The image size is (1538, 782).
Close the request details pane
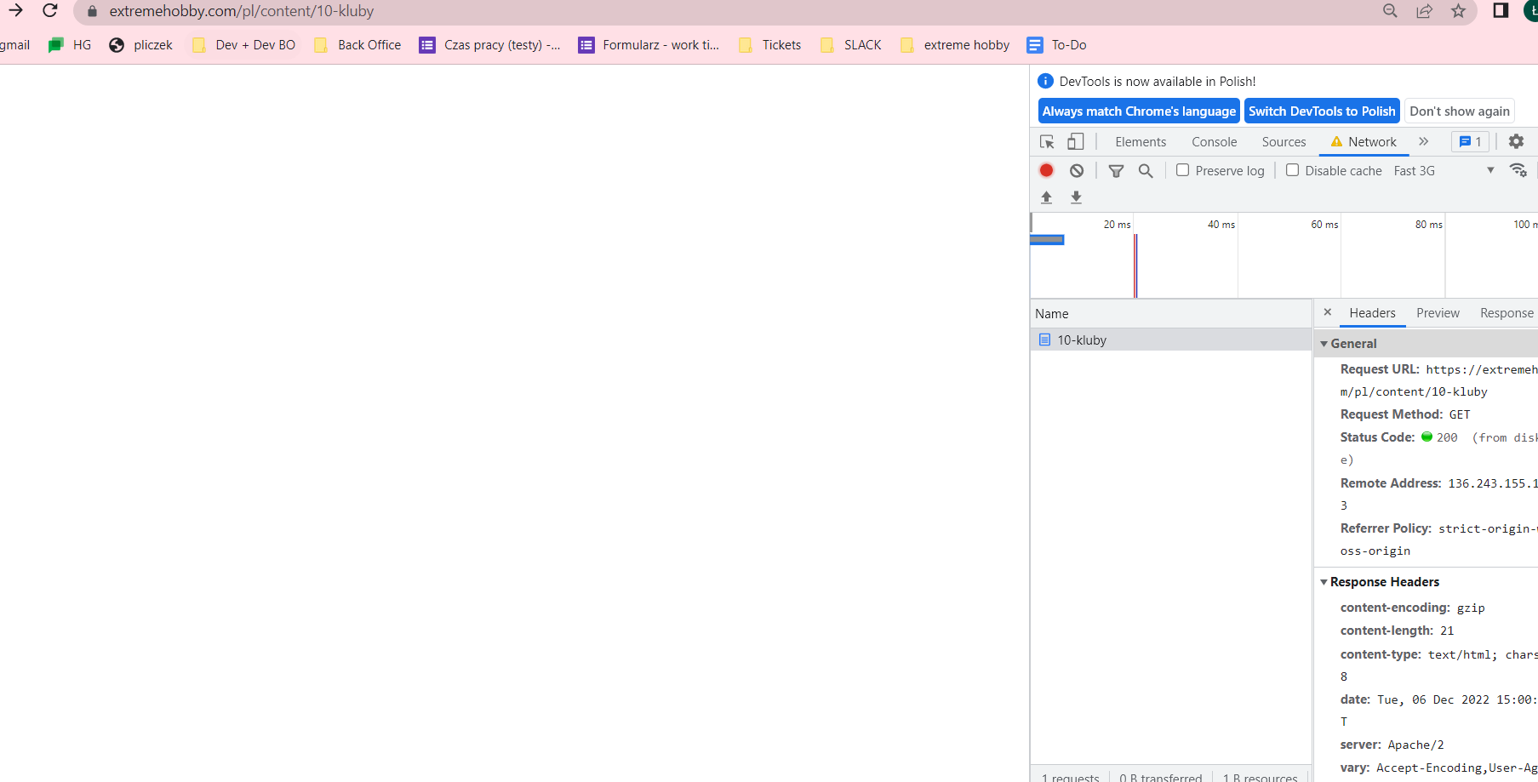1327,312
